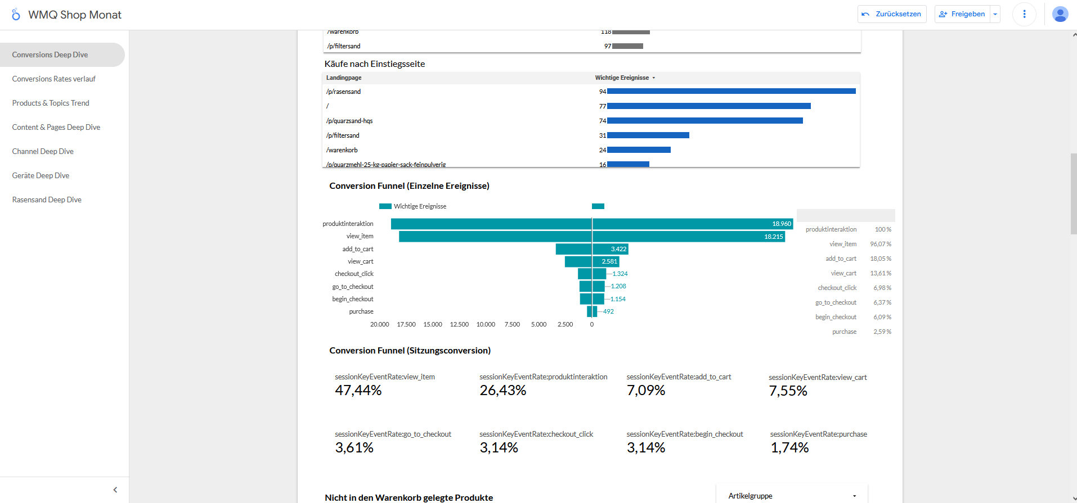1077x503 pixels.
Task: Click the begin_checkout value 1.154
Action: (618, 299)
